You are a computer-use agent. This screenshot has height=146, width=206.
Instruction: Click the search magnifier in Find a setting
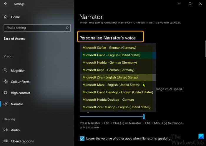[x=67, y=28]
